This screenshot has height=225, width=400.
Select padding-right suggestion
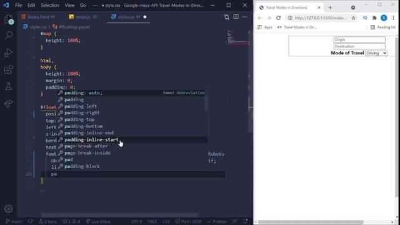132,112
